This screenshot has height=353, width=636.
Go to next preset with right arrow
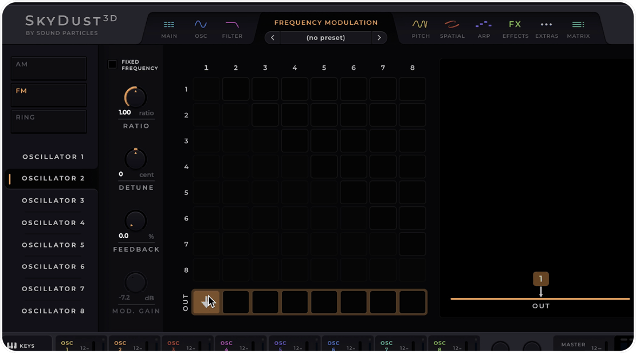click(379, 38)
